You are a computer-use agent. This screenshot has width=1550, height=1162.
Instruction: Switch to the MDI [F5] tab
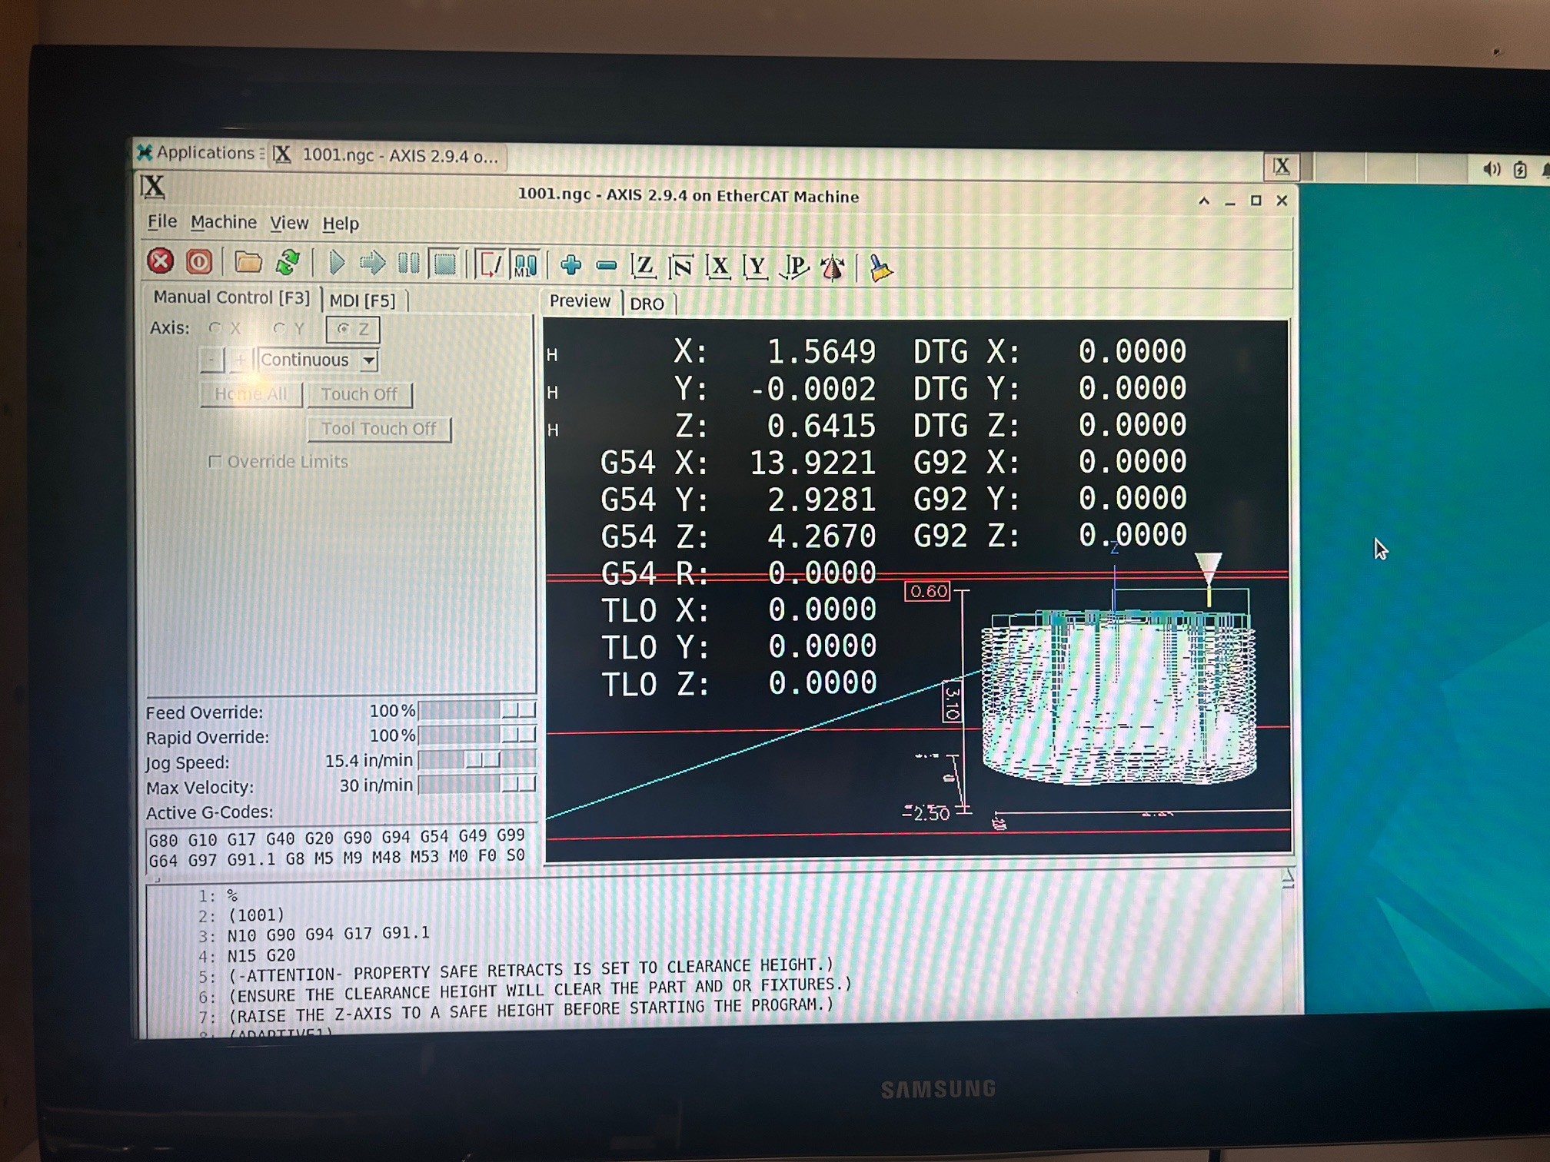(362, 300)
